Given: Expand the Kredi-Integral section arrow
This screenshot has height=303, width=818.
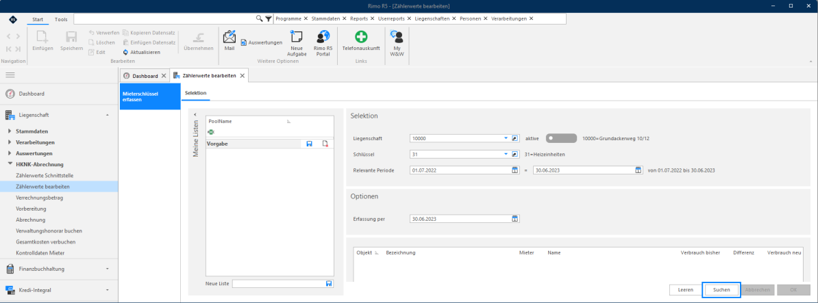Looking at the screenshot, I should (x=107, y=290).
